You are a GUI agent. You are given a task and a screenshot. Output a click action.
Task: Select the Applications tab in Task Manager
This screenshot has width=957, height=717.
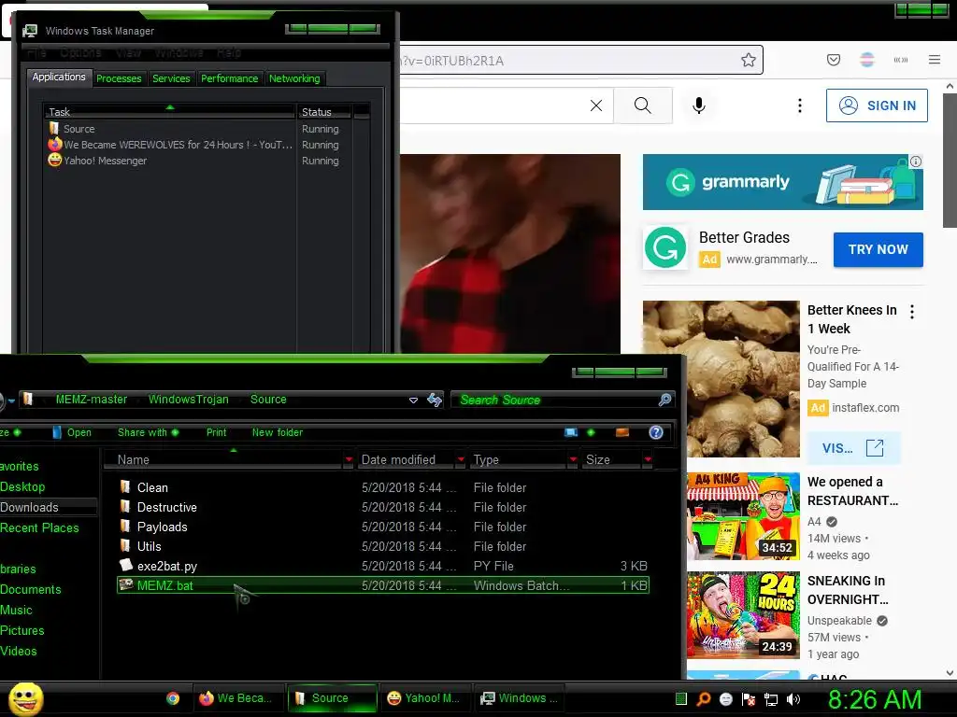coord(59,77)
